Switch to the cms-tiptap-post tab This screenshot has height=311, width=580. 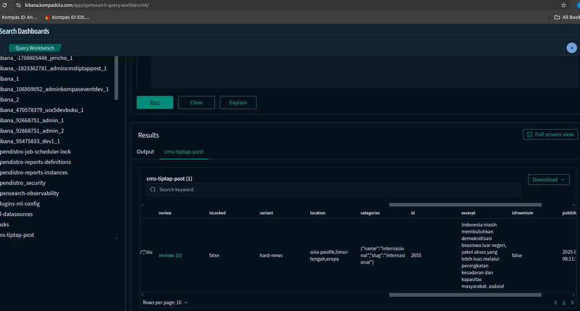[x=184, y=152]
